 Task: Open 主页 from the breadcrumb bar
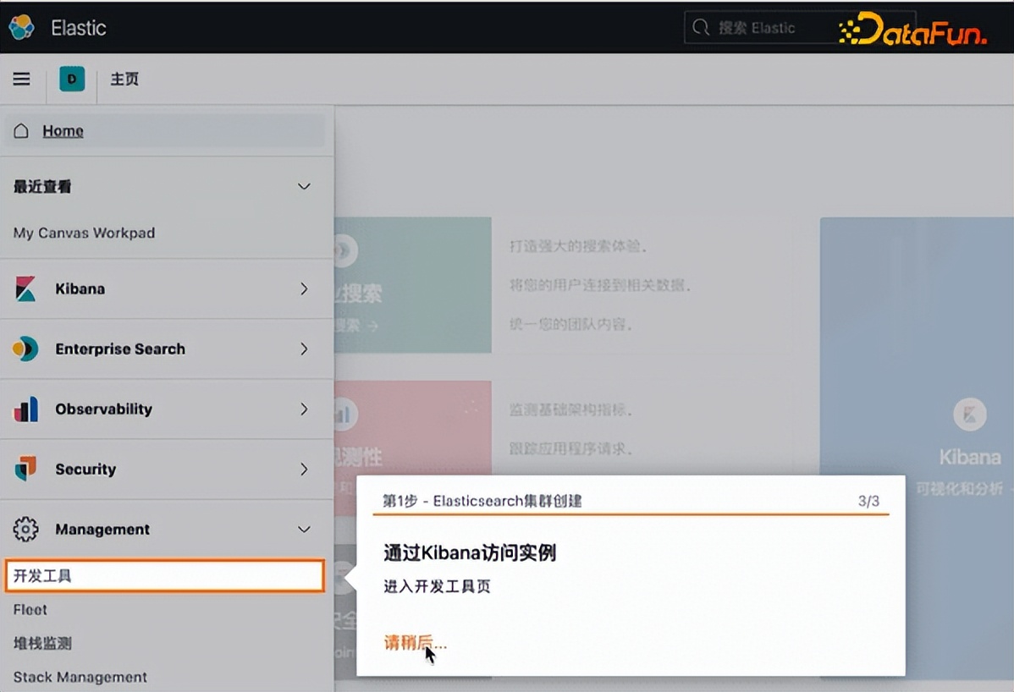pos(124,79)
